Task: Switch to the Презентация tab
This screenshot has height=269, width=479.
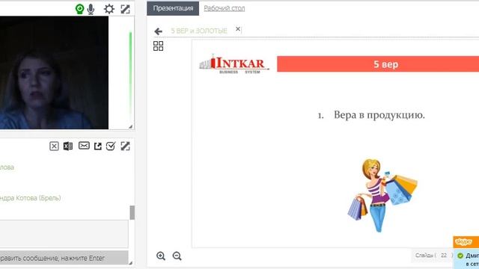Action: click(173, 8)
